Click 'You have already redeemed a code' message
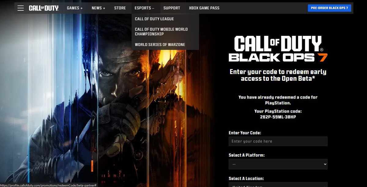This screenshot has width=367, height=187. point(278,100)
